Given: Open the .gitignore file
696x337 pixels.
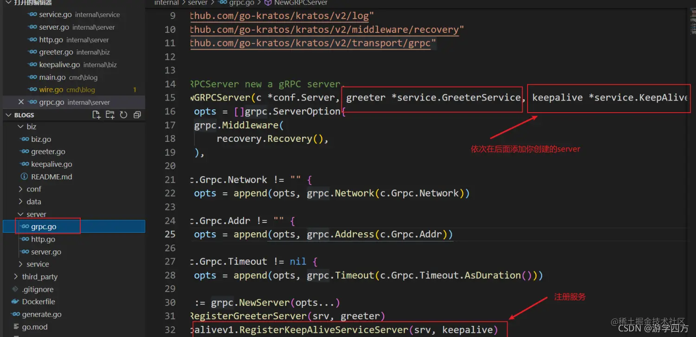Looking at the screenshot, I should [x=74, y=289].
